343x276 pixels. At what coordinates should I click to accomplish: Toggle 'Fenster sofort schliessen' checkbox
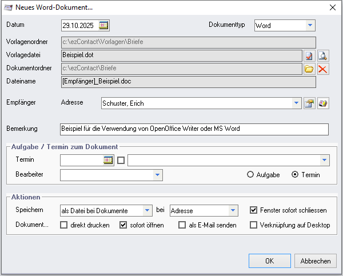click(254, 210)
